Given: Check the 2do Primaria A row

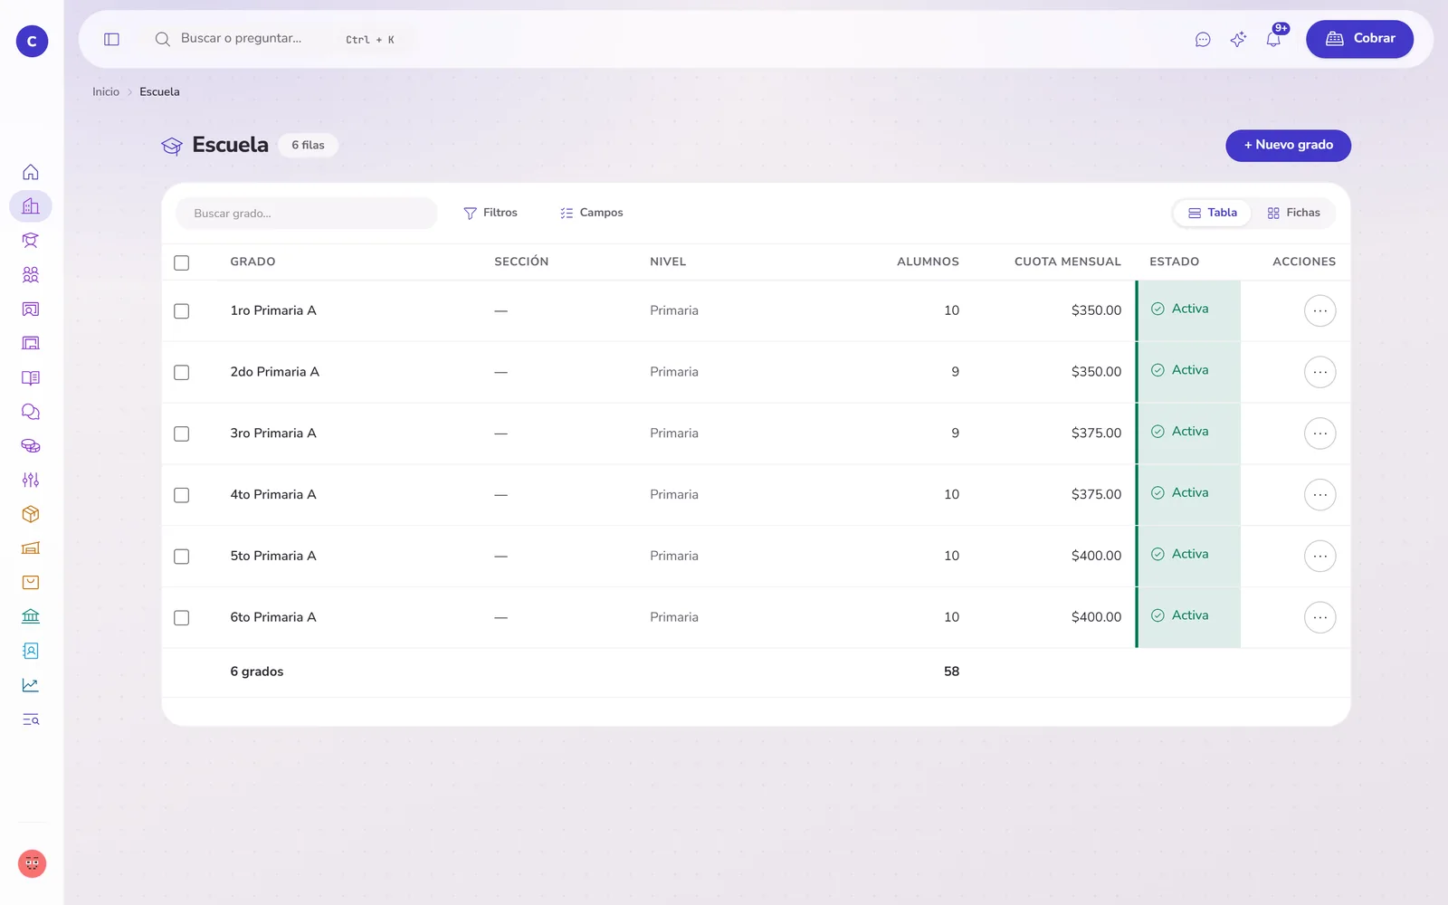Looking at the screenshot, I should pos(182,373).
